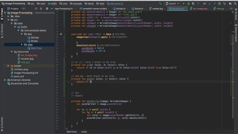The width and height of the screenshot is (238, 134).
Task: Select chicken.png in project tree
Action: (21, 69)
